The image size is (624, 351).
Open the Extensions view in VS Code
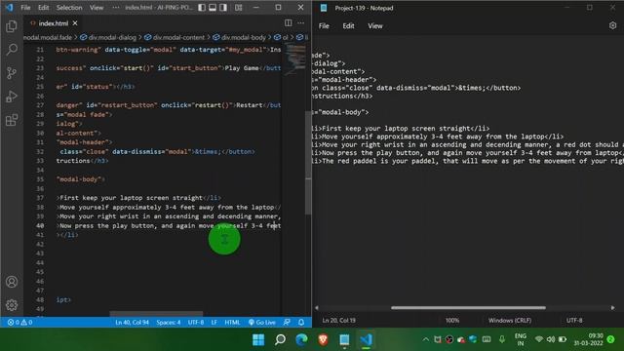(x=12, y=120)
